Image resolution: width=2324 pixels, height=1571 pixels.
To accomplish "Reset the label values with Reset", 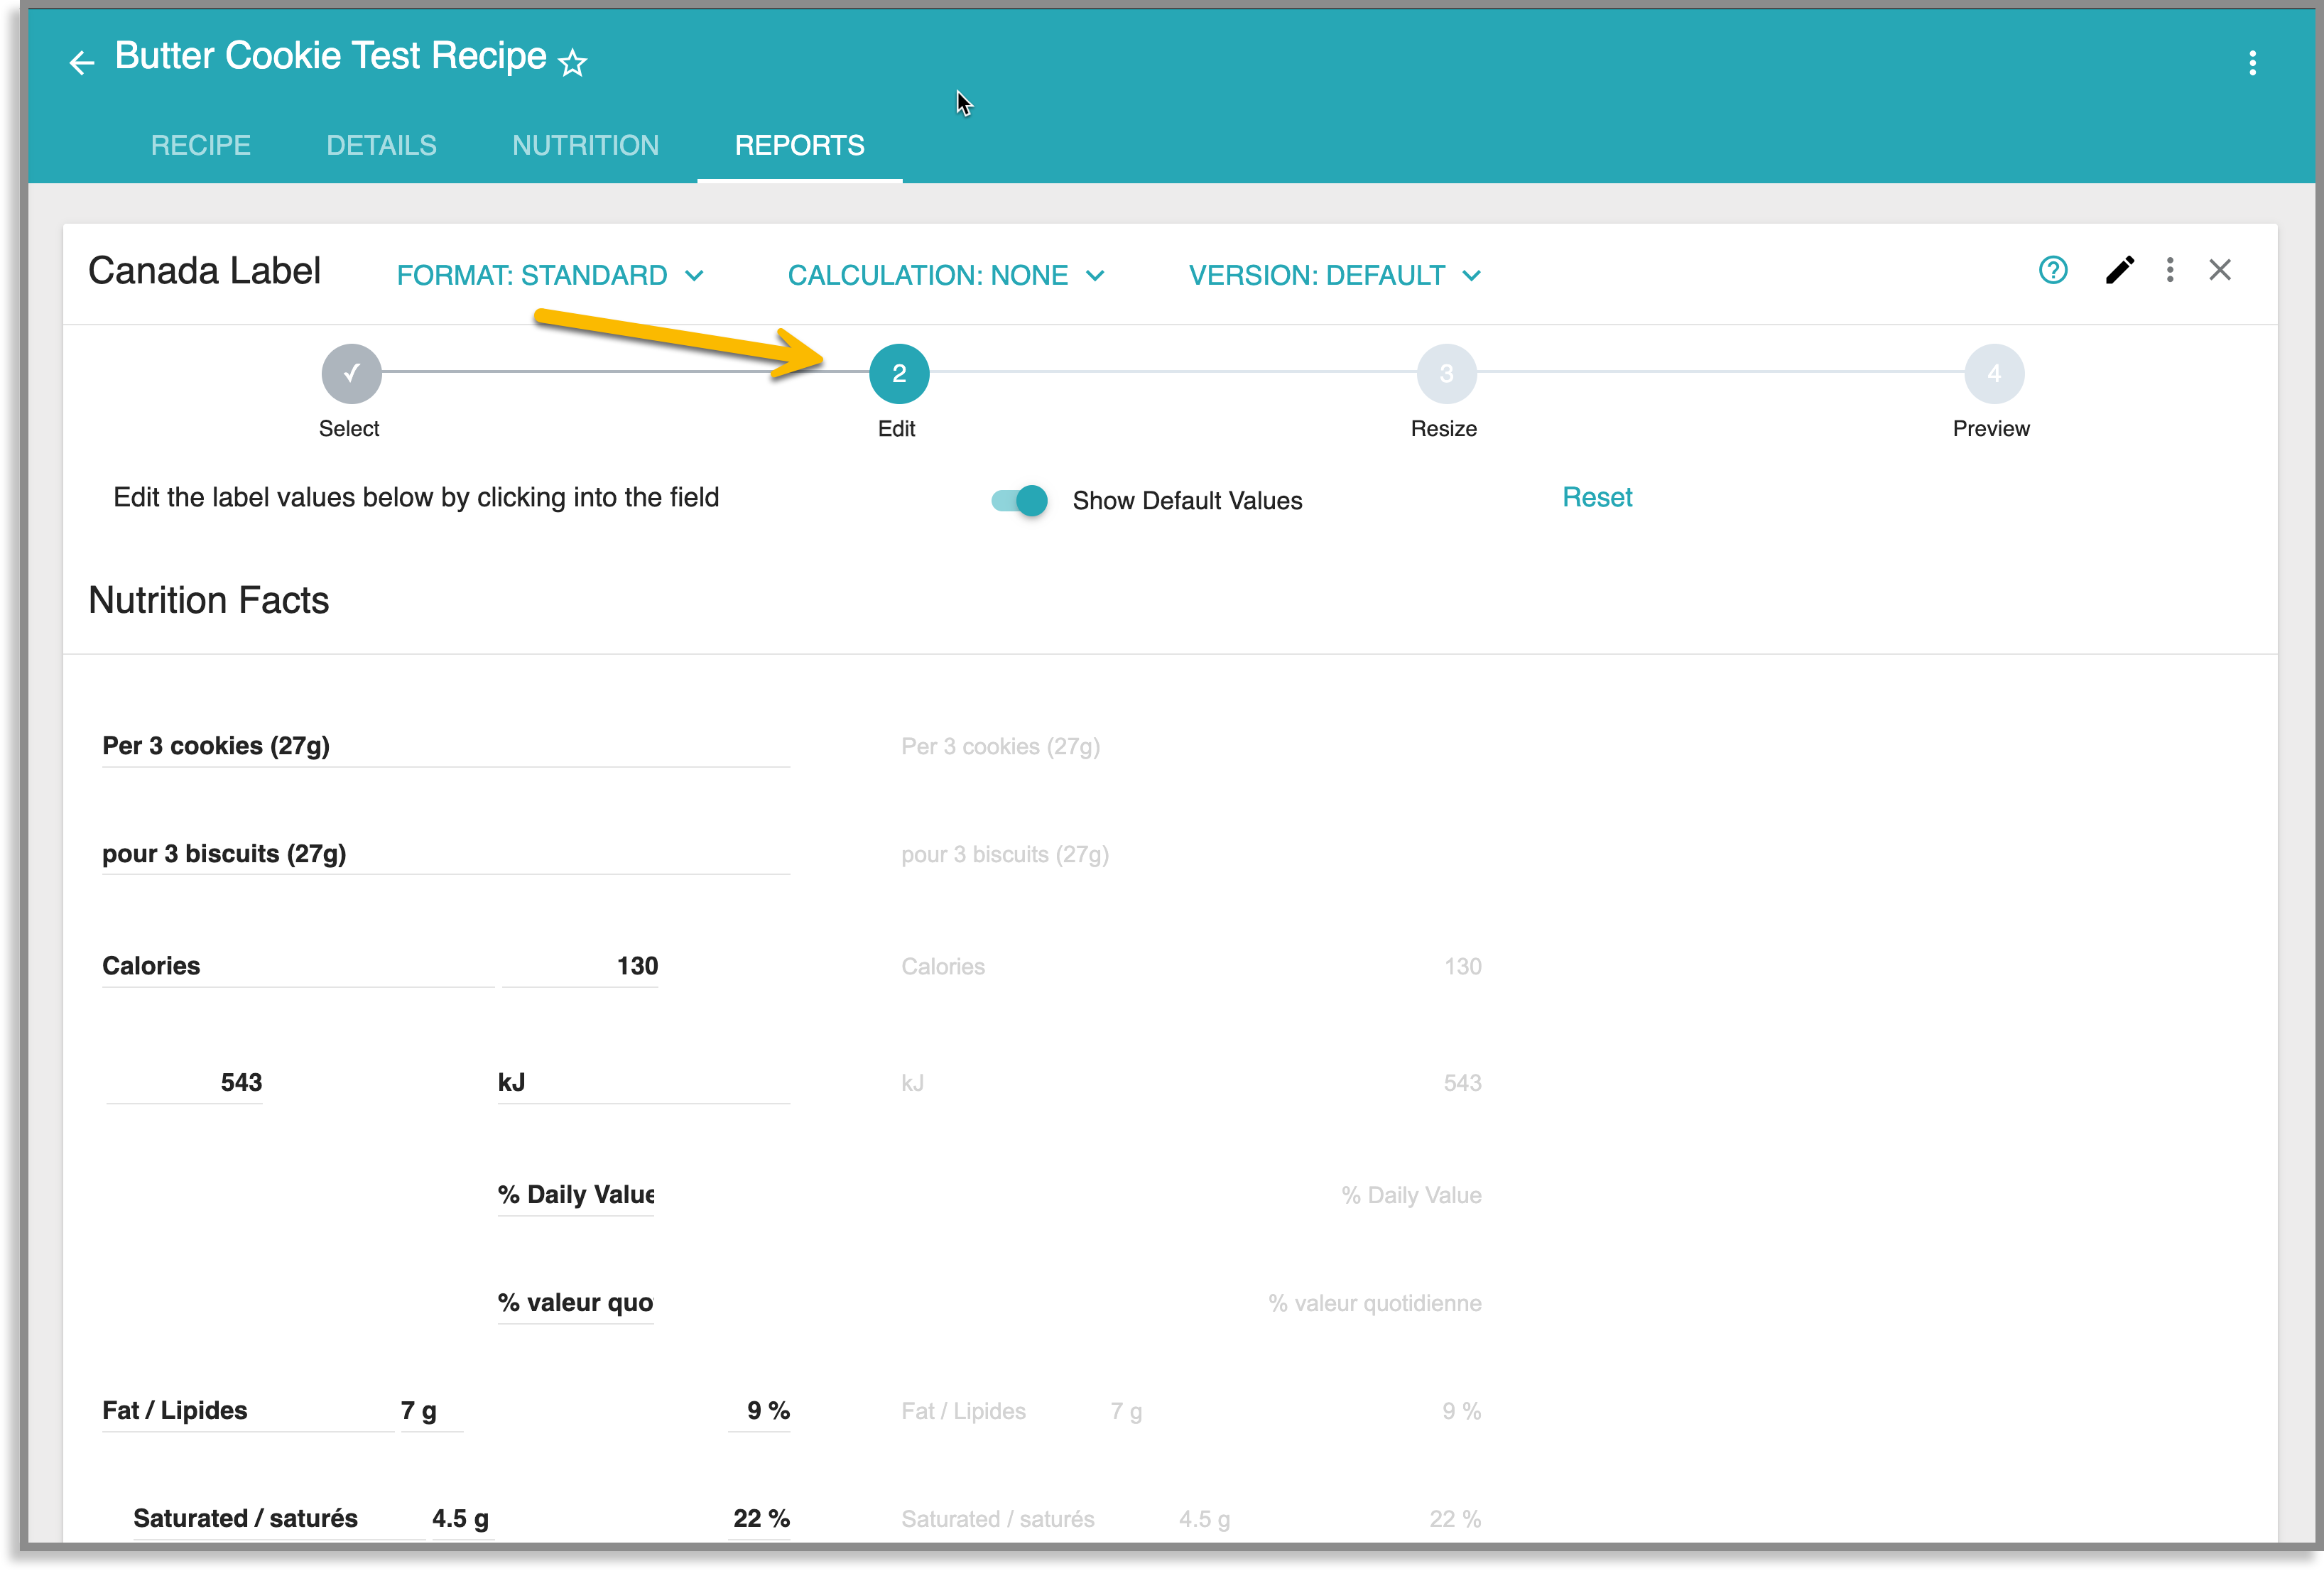I will 1596,496.
